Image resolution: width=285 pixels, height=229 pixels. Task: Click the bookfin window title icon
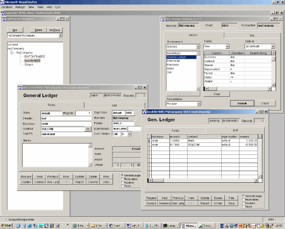point(145,111)
